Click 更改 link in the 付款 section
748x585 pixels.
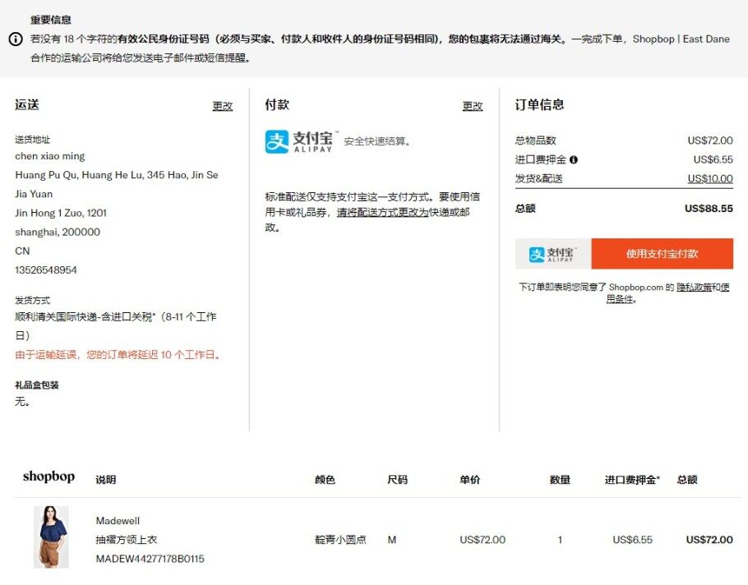tap(473, 106)
